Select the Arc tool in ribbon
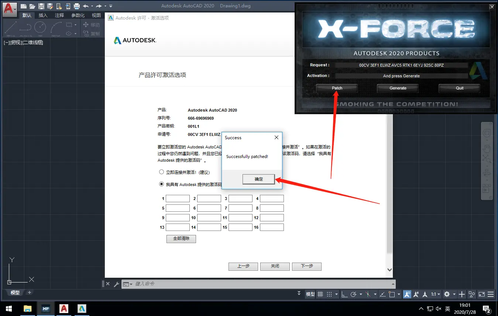Viewport: 498px width, 316px height. tap(56, 28)
